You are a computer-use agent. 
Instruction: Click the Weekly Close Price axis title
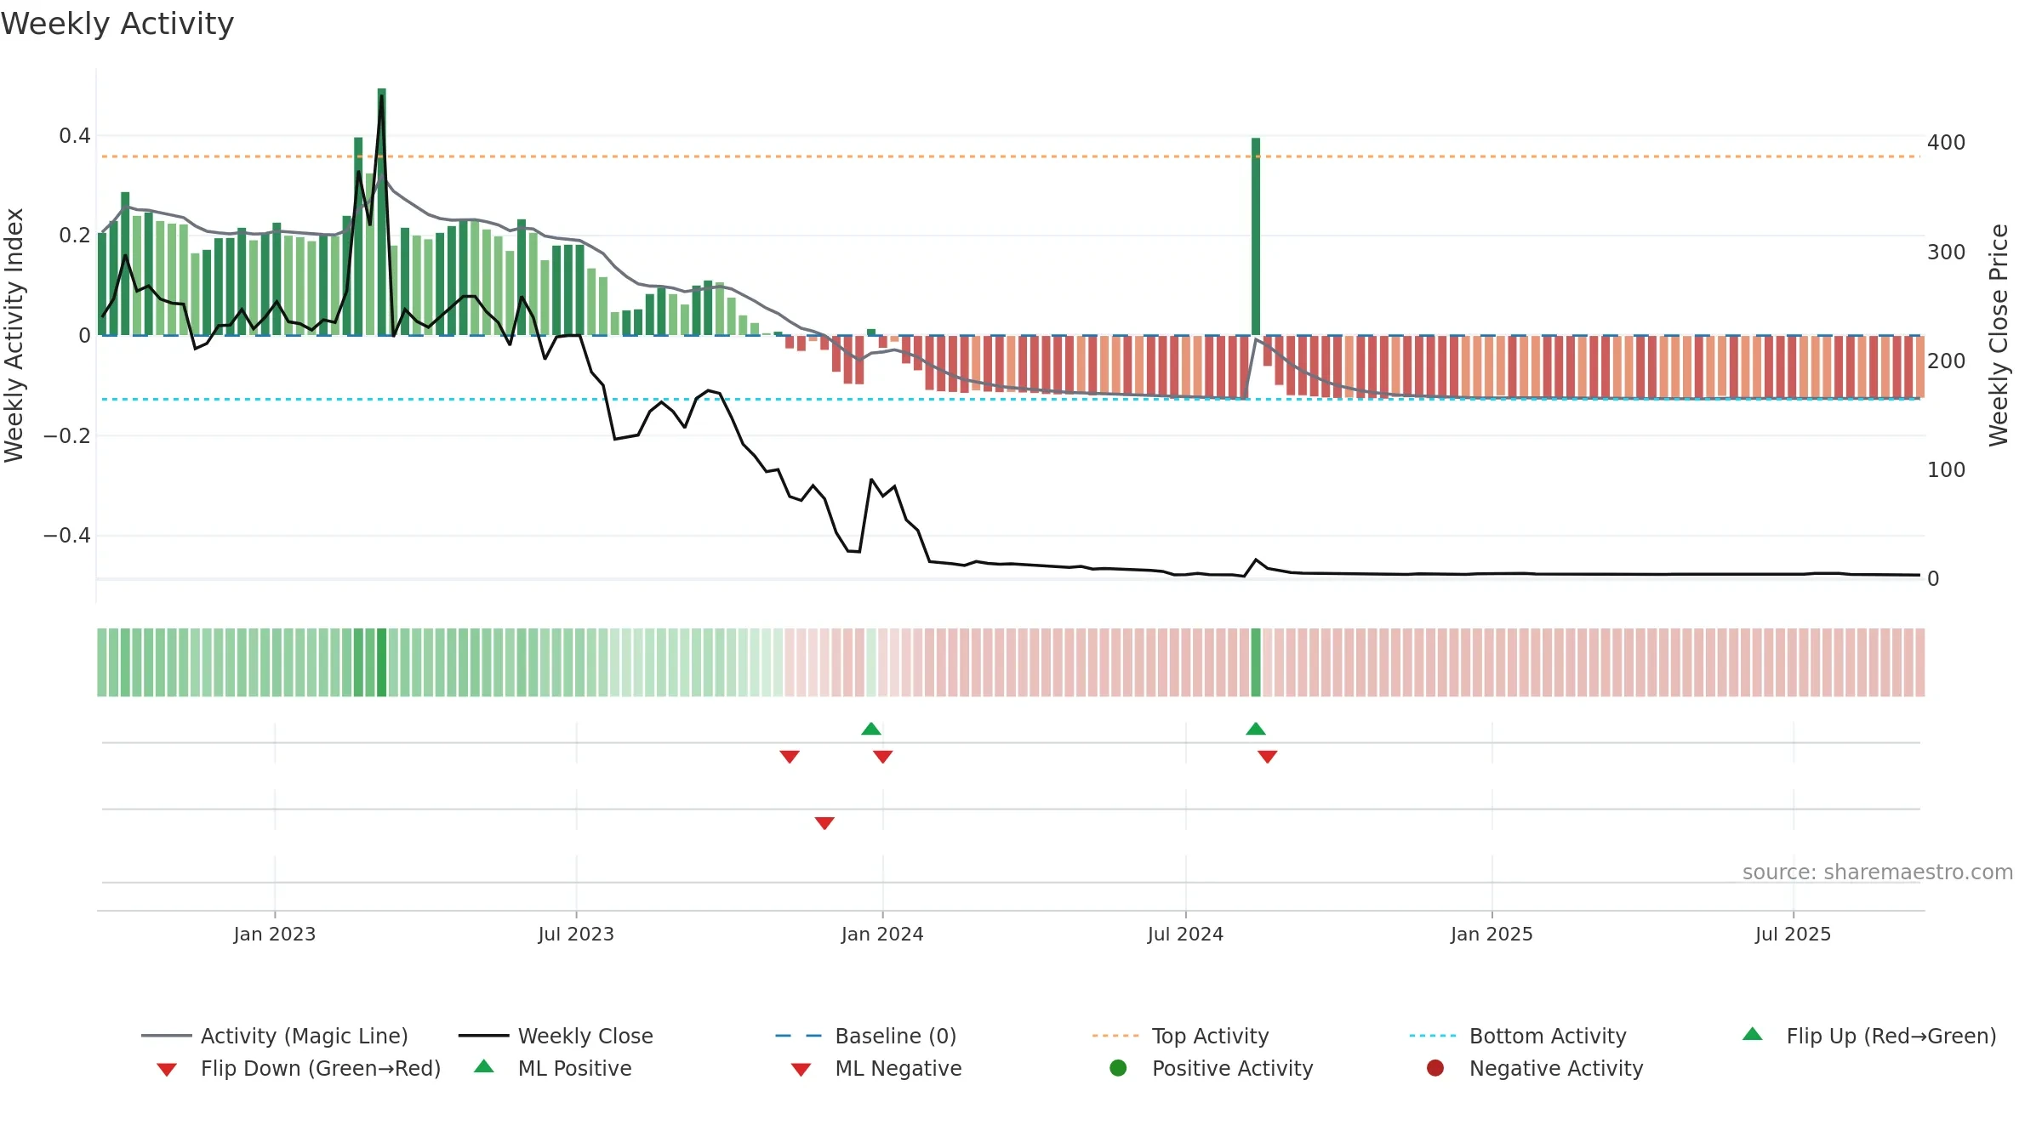click(x=1999, y=335)
